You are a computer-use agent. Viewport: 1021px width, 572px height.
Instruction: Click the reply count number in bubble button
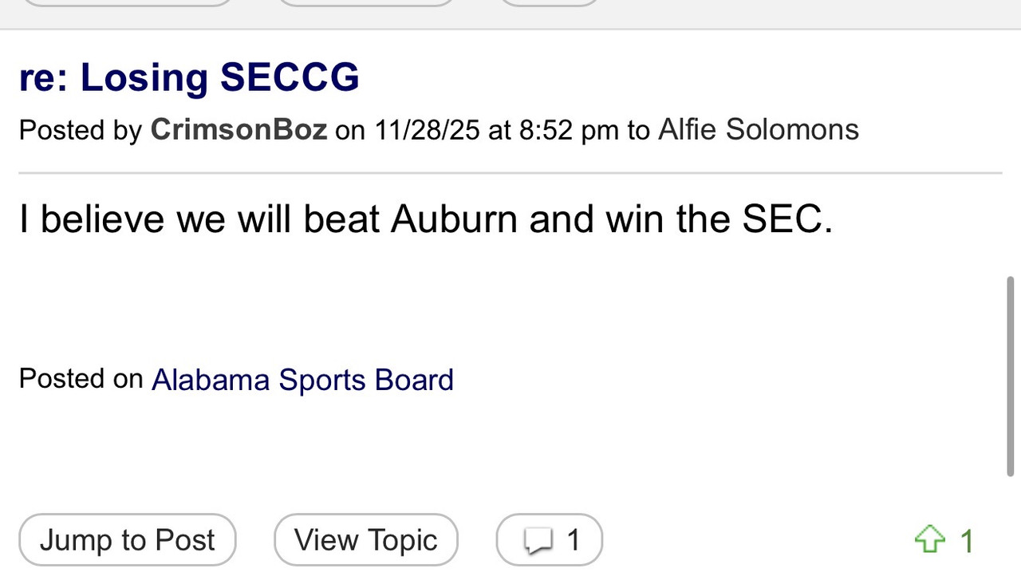tap(573, 541)
